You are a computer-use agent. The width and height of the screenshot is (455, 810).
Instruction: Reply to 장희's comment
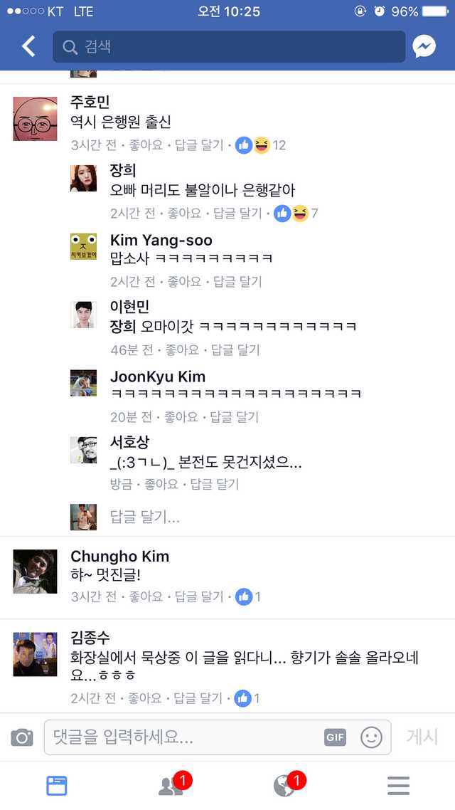pyautogui.click(x=238, y=214)
